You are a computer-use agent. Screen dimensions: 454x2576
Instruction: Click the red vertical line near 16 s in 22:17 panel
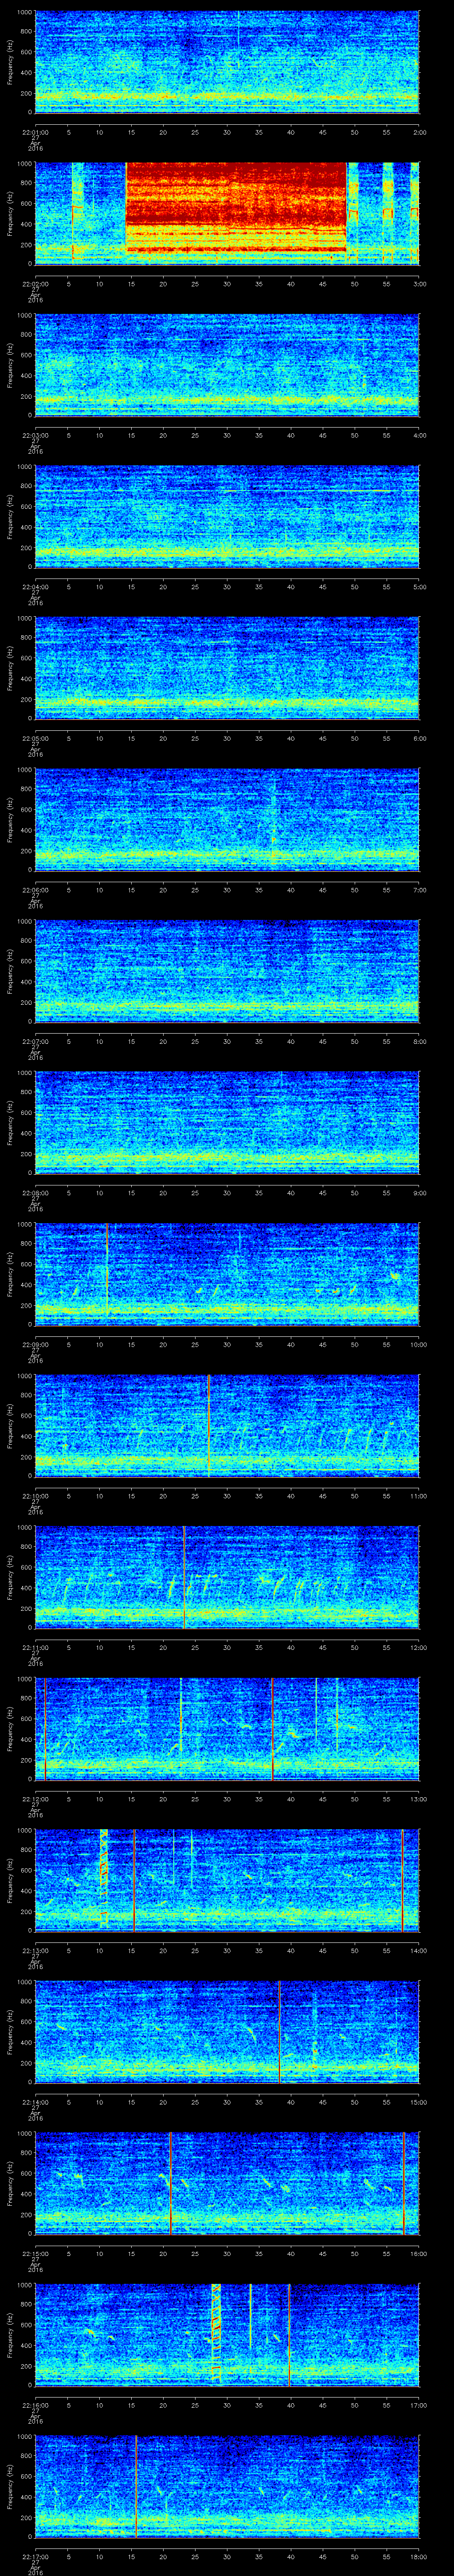pyautogui.click(x=136, y=2486)
